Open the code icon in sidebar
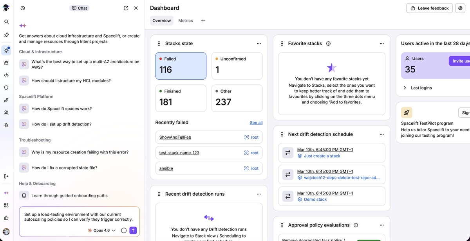Viewport: 470px width, 241px height. click(x=6, y=75)
